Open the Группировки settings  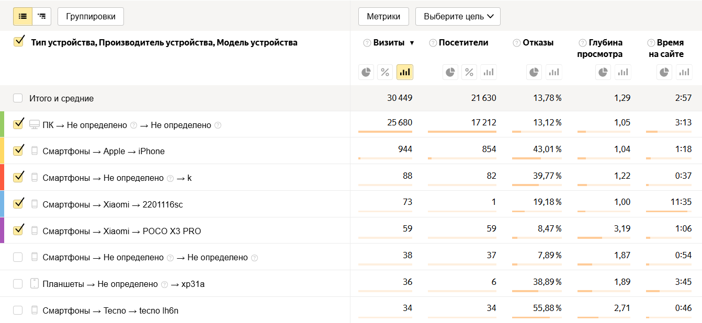tap(90, 16)
